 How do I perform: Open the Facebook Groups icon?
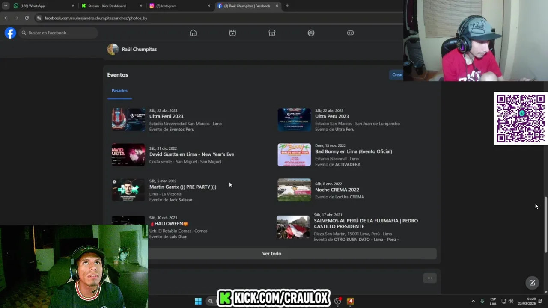311,33
